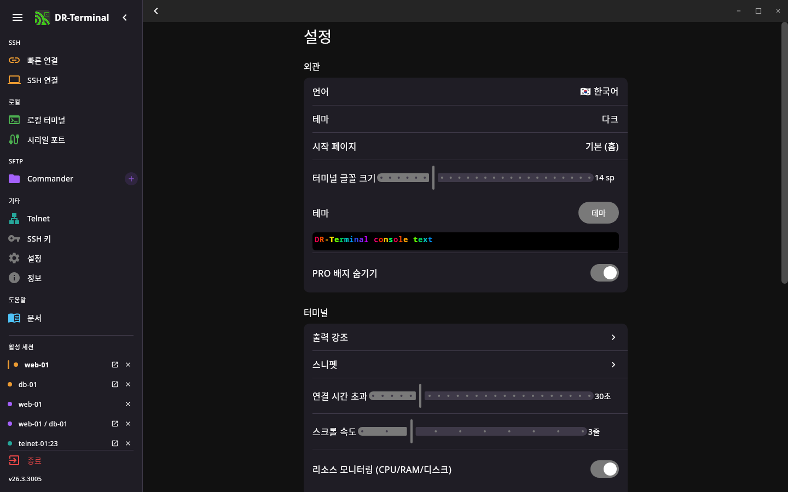The width and height of the screenshot is (788, 492).
Task: Toggle PRO 배지 숨기기 switch
Action: click(x=604, y=273)
